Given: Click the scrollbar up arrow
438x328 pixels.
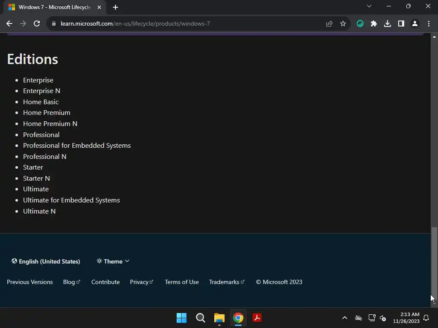Looking at the screenshot, I should point(434,37).
